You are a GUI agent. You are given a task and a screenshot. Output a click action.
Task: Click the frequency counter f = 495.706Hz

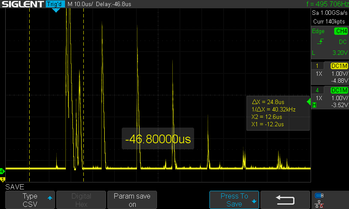(328, 4)
